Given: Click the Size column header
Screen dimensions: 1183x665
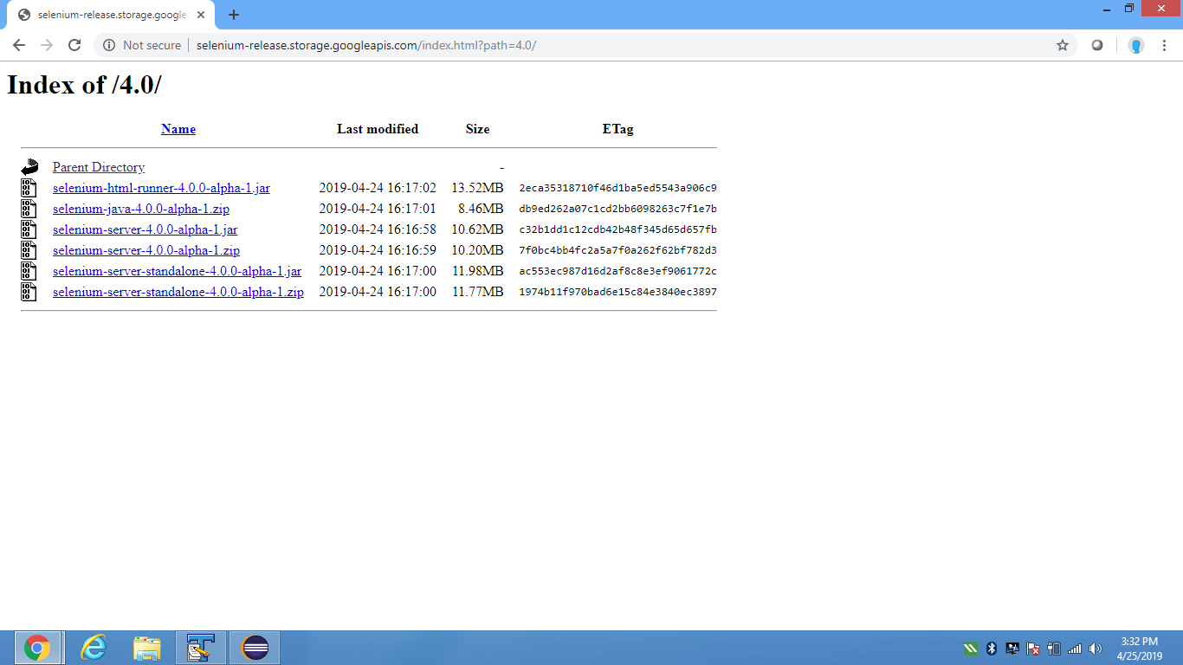Looking at the screenshot, I should click(x=477, y=129).
